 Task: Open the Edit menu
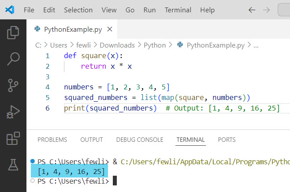click(49, 10)
